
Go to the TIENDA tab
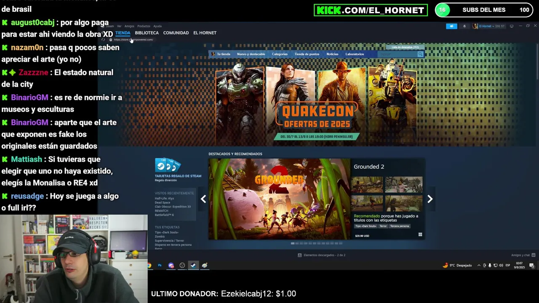point(123,33)
